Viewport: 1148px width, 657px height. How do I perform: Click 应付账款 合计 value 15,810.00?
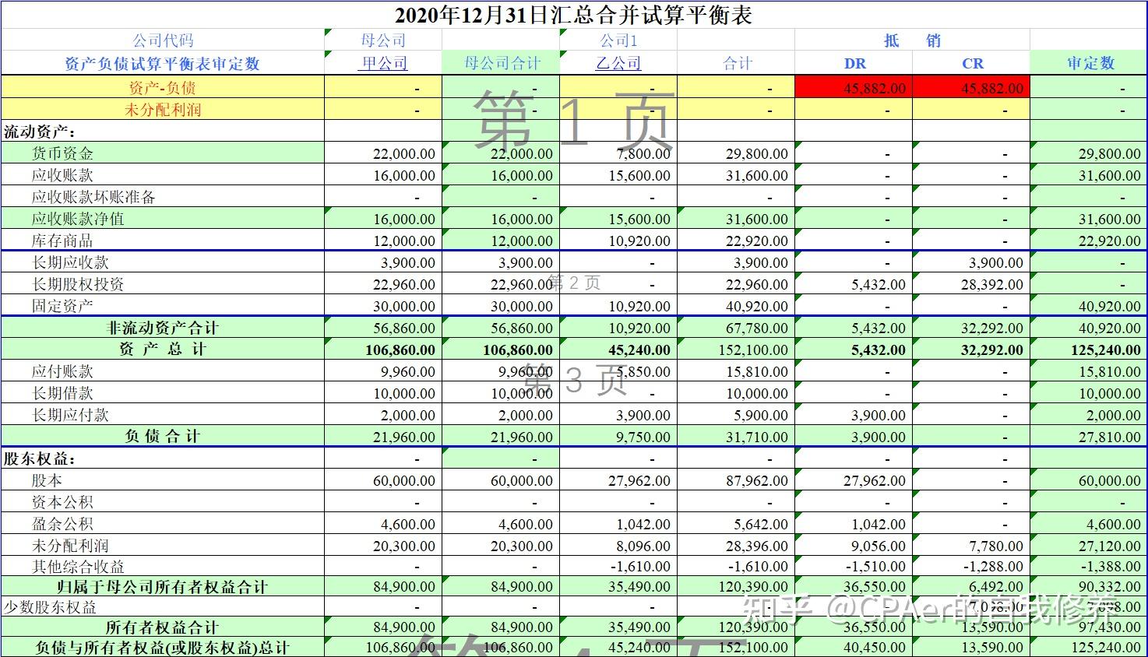click(756, 372)
